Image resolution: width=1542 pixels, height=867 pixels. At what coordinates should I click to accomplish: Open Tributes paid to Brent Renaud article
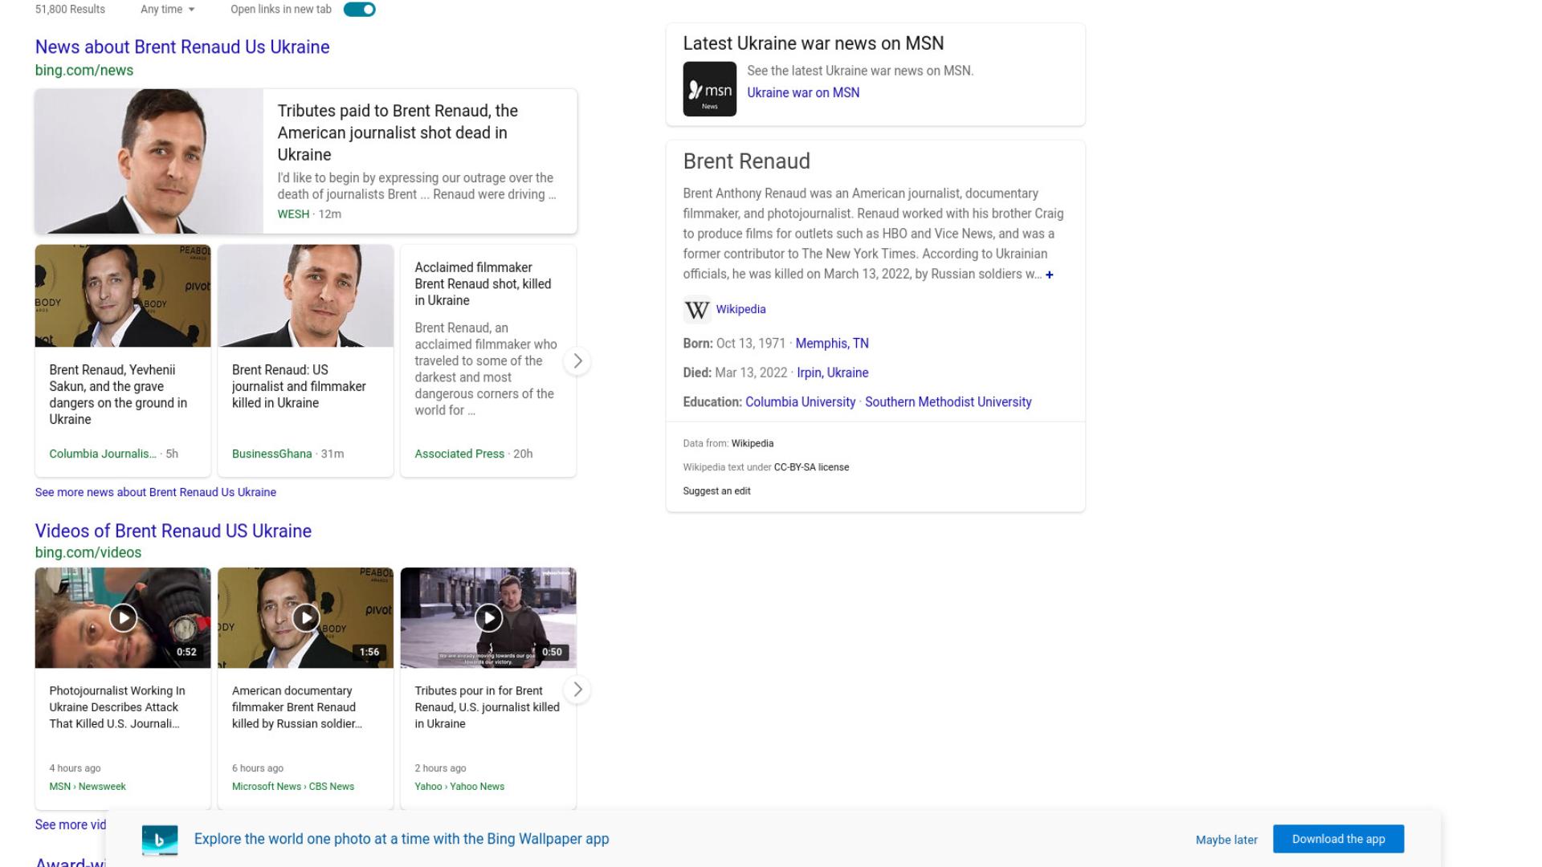398,132
